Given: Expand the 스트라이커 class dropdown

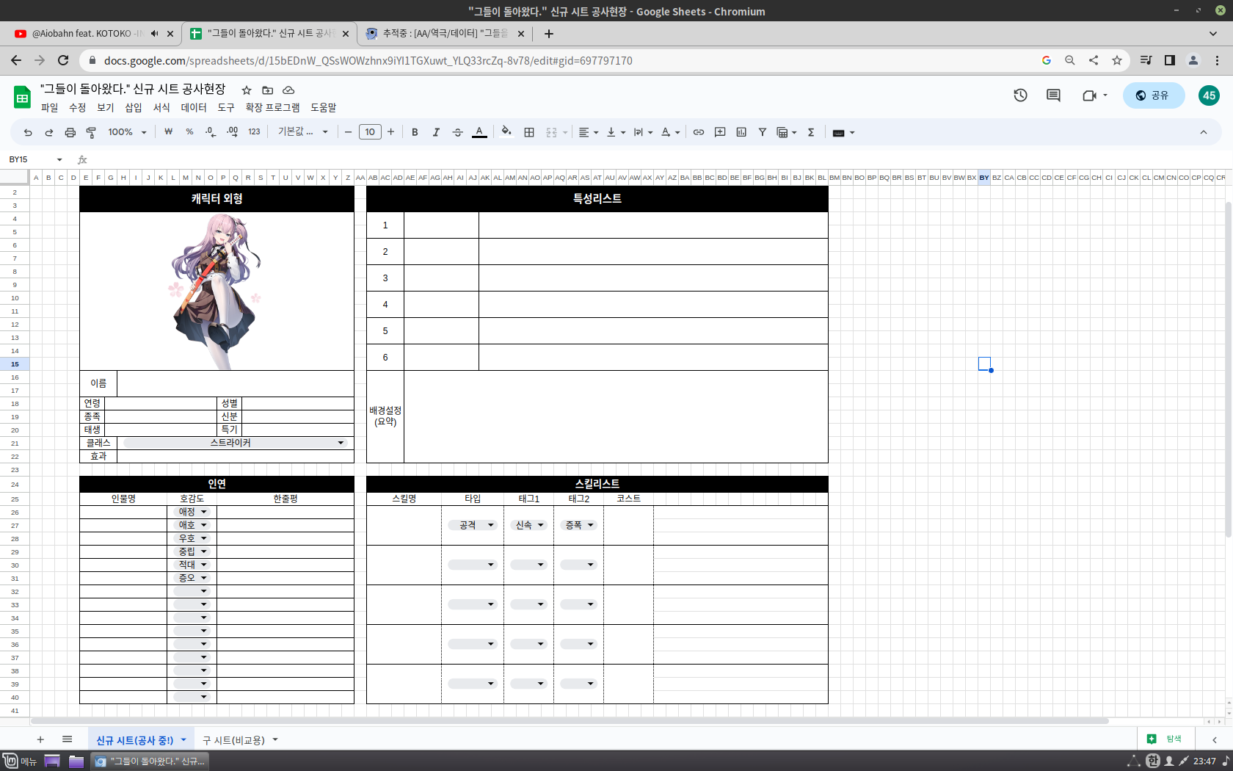Looking at the screenshot, I should click(x=341, y=443).
